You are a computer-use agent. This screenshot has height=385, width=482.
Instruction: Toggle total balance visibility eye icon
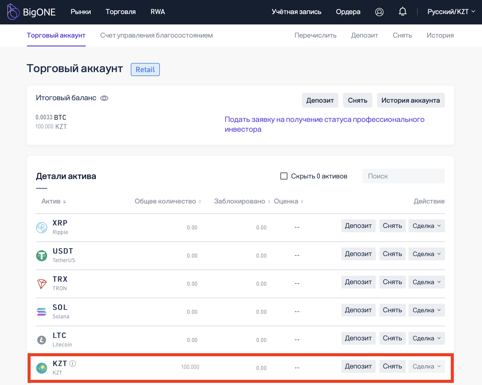point(104,98)
